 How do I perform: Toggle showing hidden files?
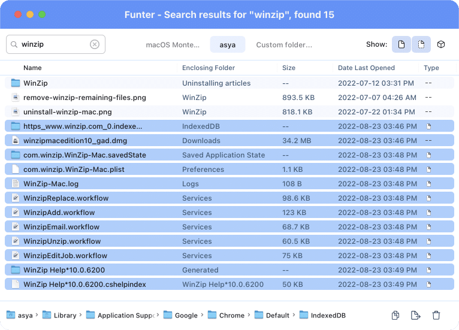(x=421, y=44)
